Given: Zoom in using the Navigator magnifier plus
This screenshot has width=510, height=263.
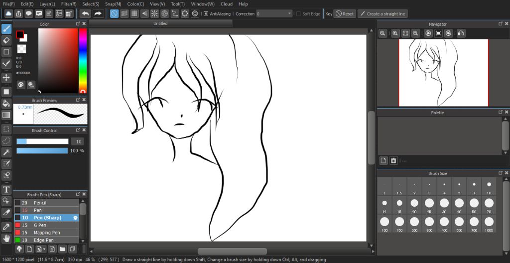Looking at the screenshot, I should click(395, 33).
